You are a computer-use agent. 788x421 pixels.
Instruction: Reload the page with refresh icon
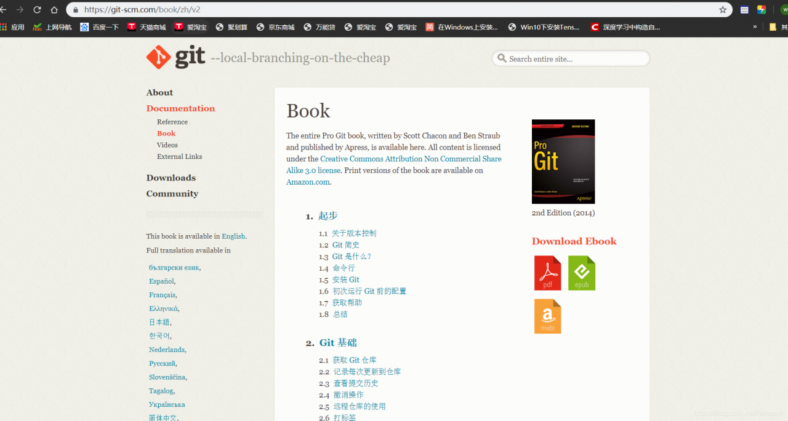coord(37,10)
